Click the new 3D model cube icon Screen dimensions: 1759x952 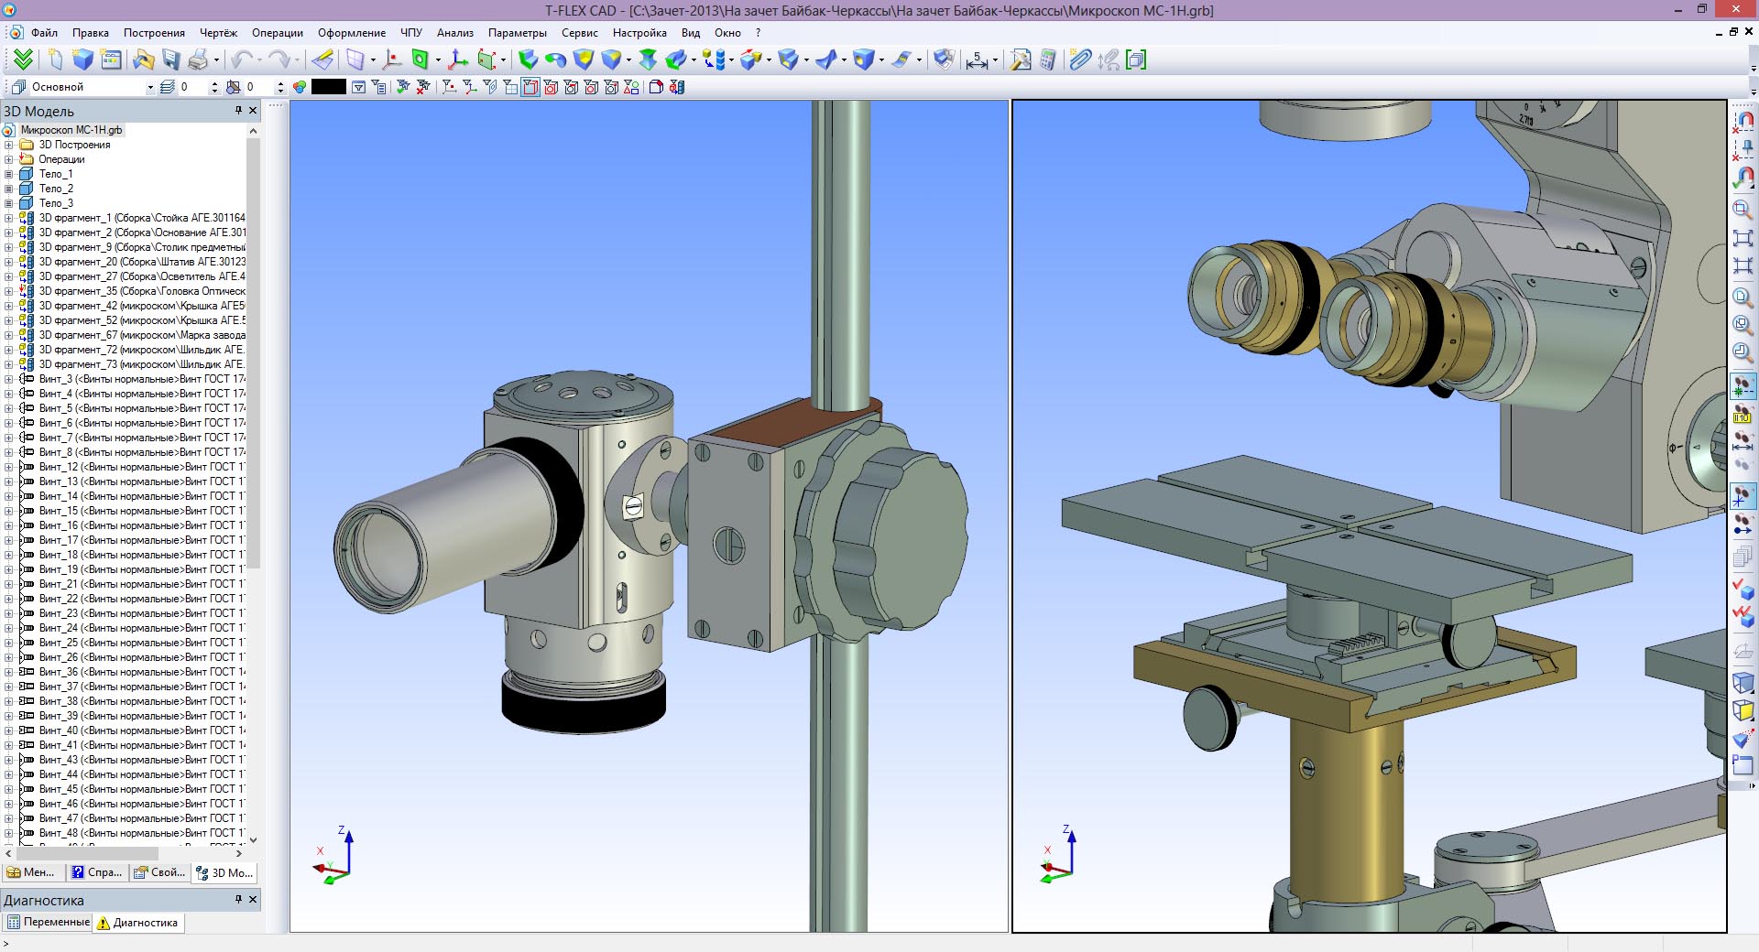(x=83, y=59)
